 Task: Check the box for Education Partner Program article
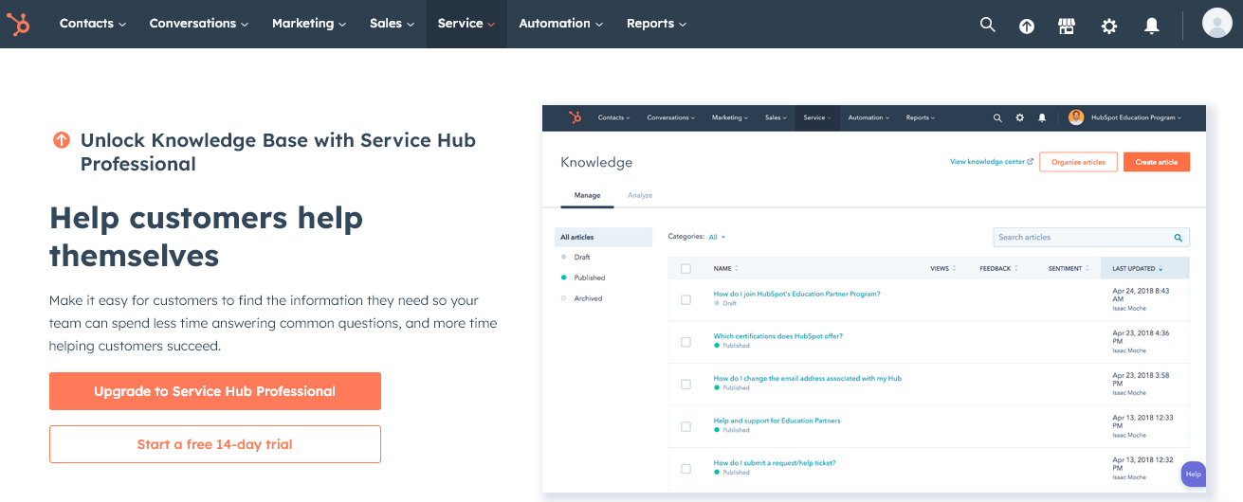pos(685,299)
